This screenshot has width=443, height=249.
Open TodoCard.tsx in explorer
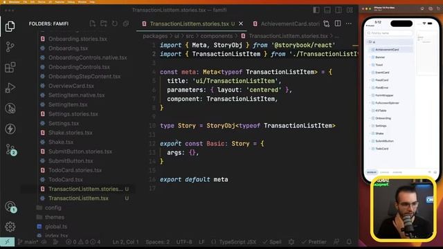[66, 180]
